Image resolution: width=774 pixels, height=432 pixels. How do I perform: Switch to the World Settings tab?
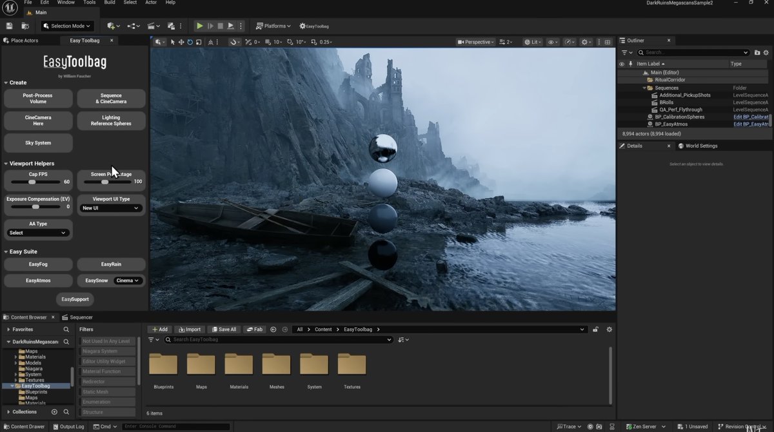click(x=698, y=146)
